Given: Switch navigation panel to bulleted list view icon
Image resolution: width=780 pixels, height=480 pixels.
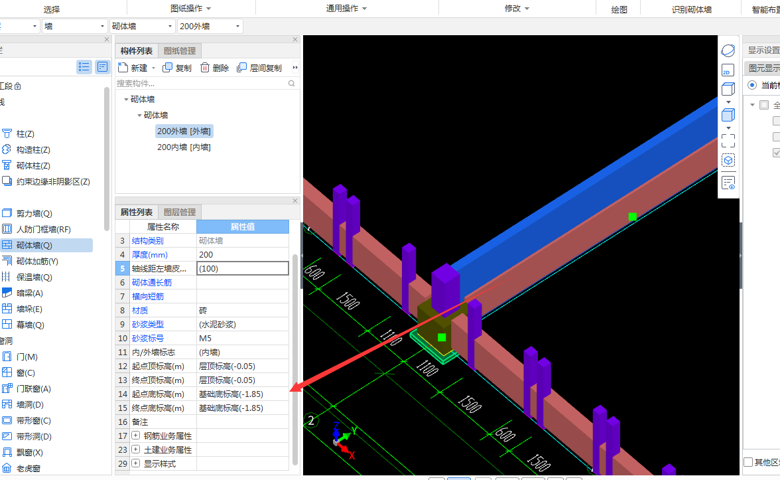Looking at the screenshot, I should (x=84, y=66).
